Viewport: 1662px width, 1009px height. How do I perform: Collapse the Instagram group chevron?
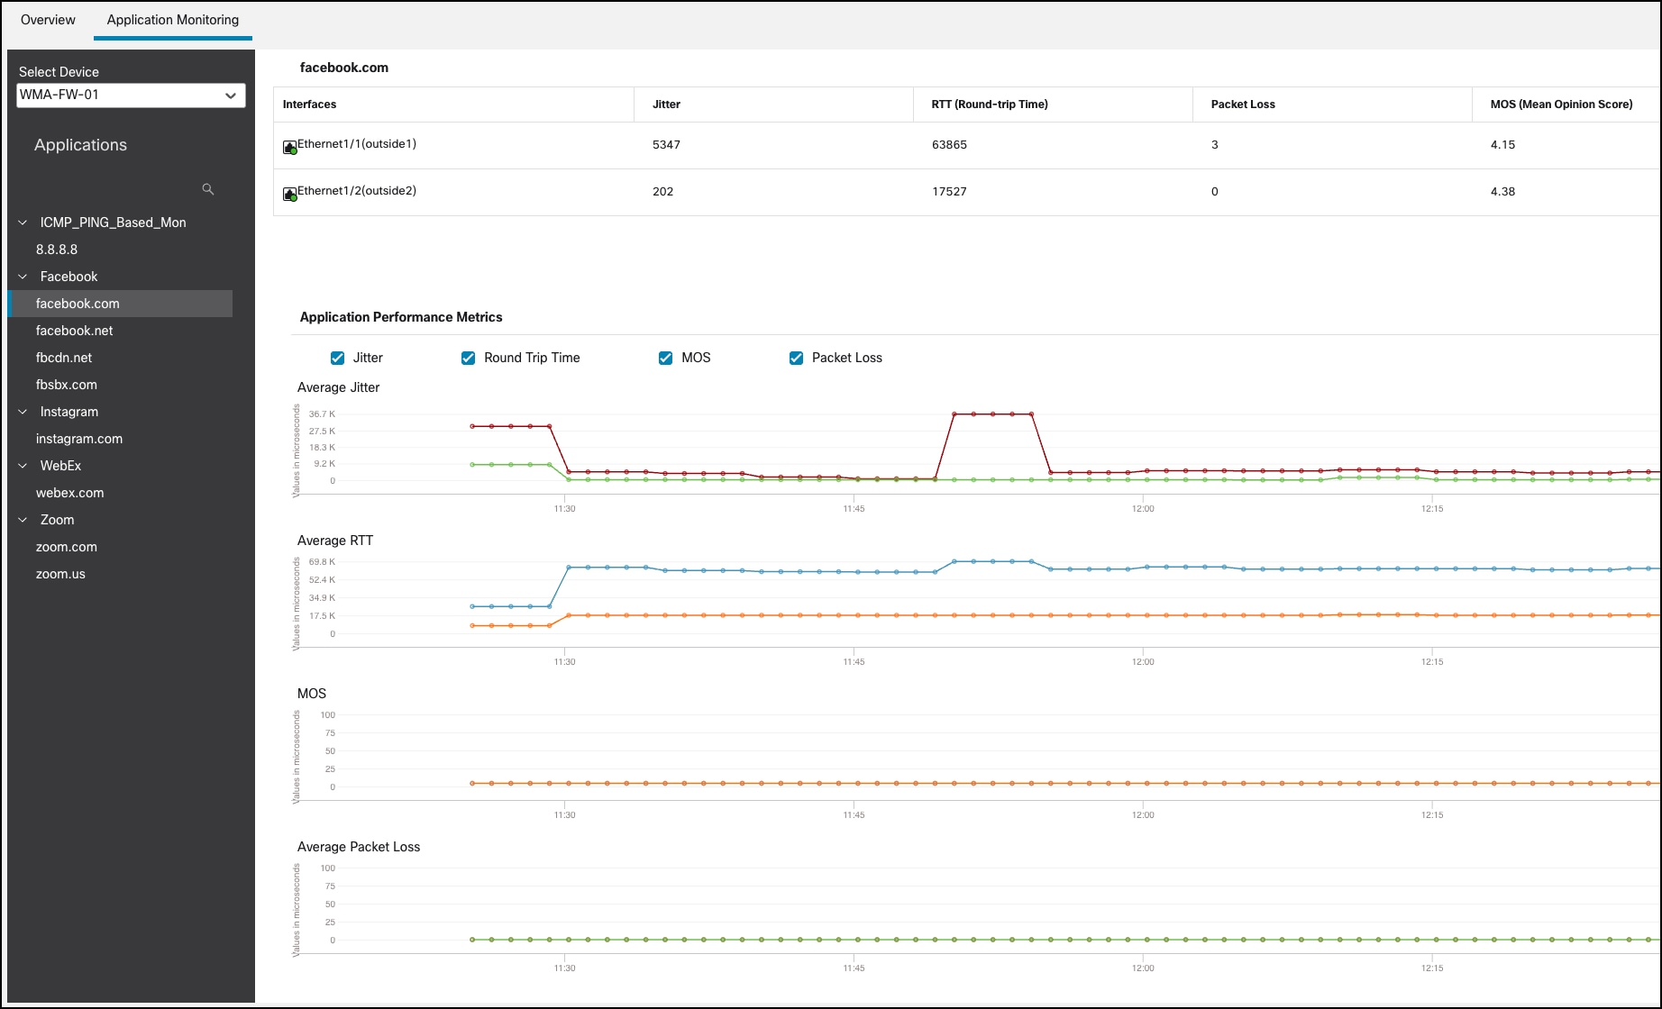[23, 412]
